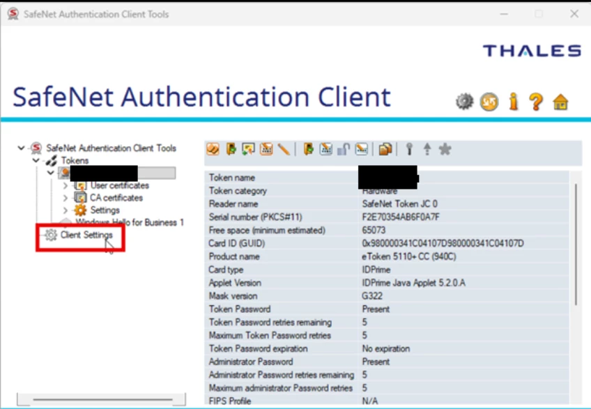
Task: Click Maximum administrator Password retries label
Action: 281,388
